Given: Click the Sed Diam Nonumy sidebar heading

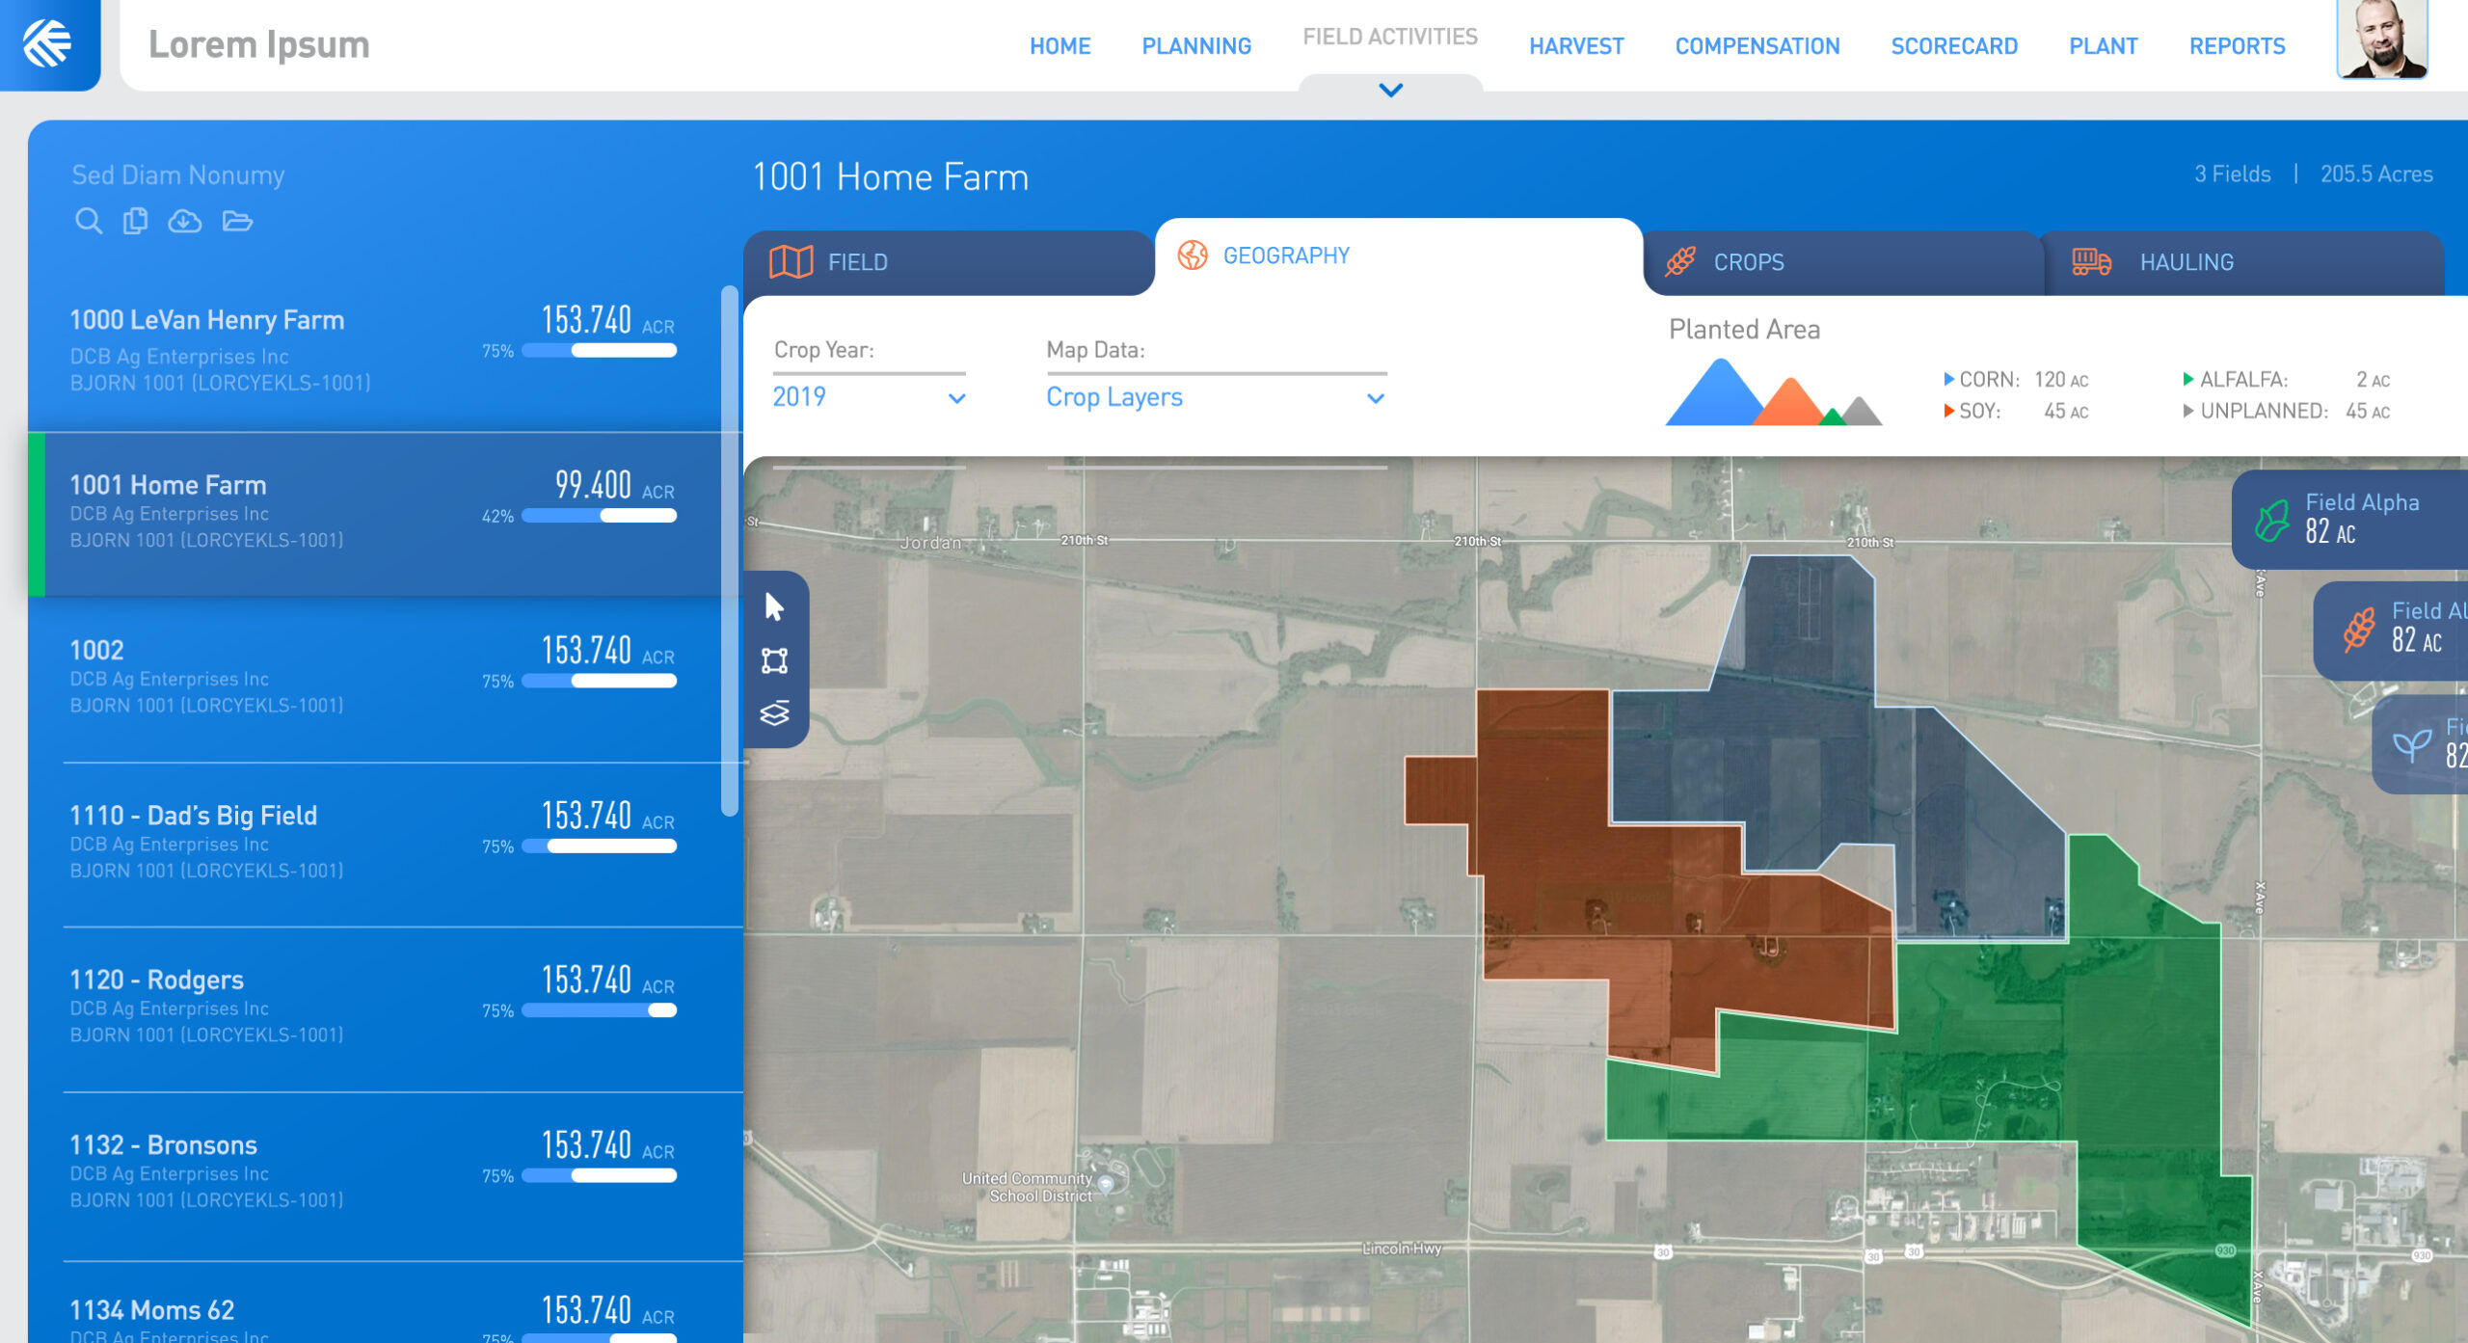Looking at the screenshot, I should point(178,175).
